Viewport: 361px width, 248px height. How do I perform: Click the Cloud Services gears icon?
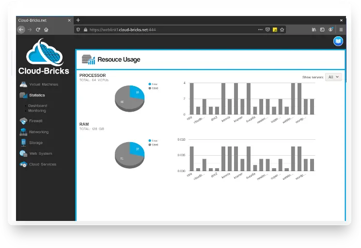pos(23,164)
